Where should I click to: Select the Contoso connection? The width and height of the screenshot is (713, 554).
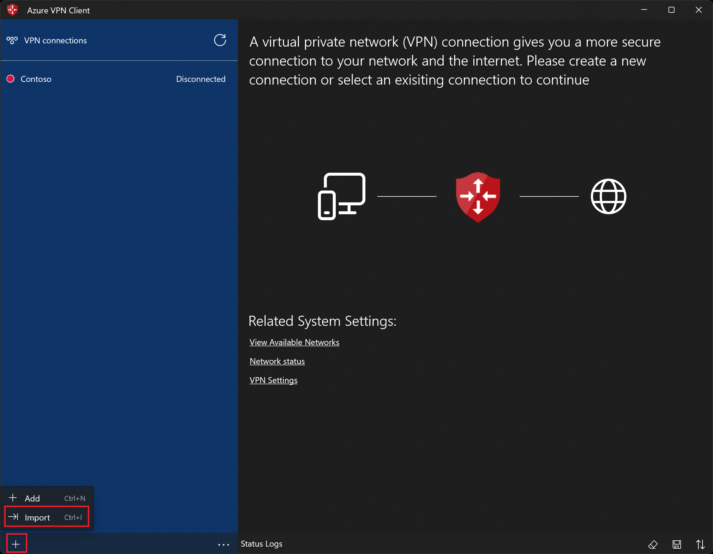point(119,79)
